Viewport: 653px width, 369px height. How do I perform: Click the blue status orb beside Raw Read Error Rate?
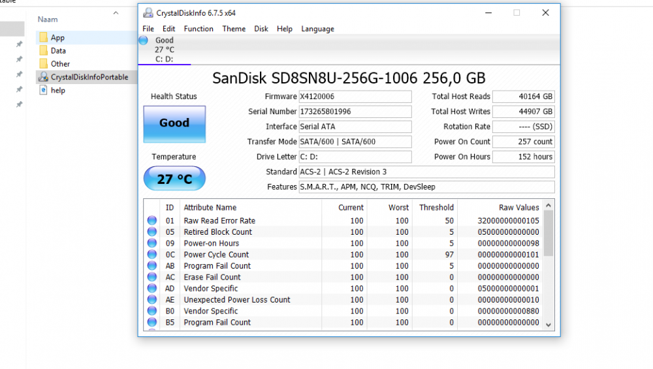point(152,221)
